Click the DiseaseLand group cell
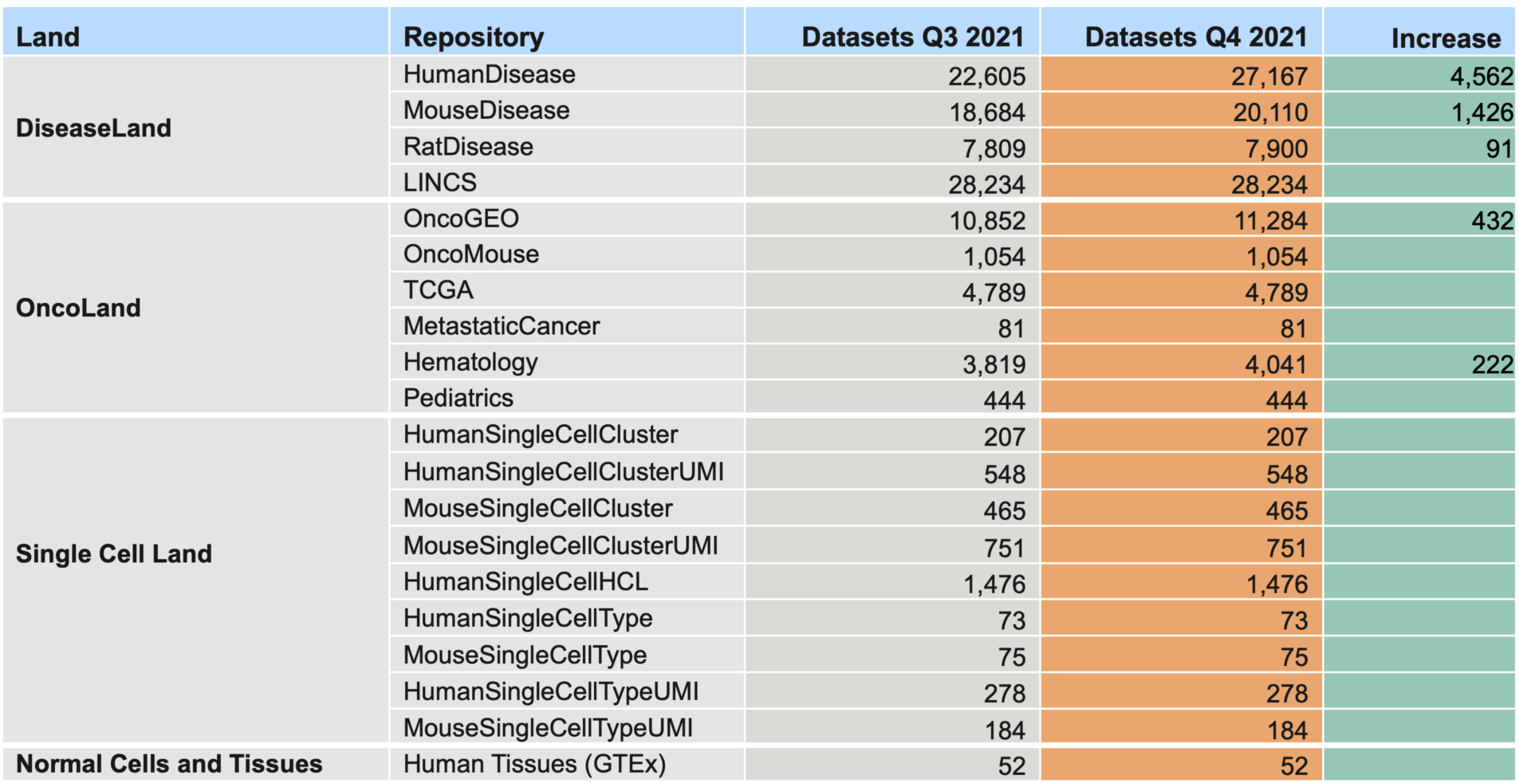The width and height of the screenshot is (1519, 783). pyautogui.click(x=93, y=128)
